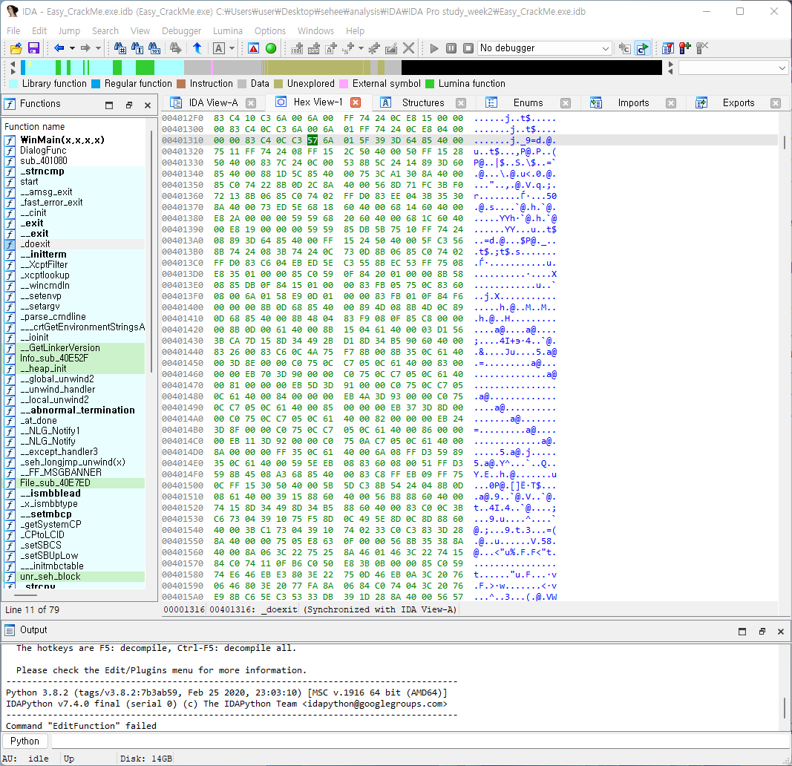Screen dimensions: 792x766
Task: Float the Functions panel with restore icon
Action: point(129,105)
